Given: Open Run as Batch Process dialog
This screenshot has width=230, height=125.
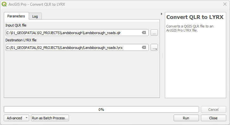Looking at the screenshot, I should [50, 118].
